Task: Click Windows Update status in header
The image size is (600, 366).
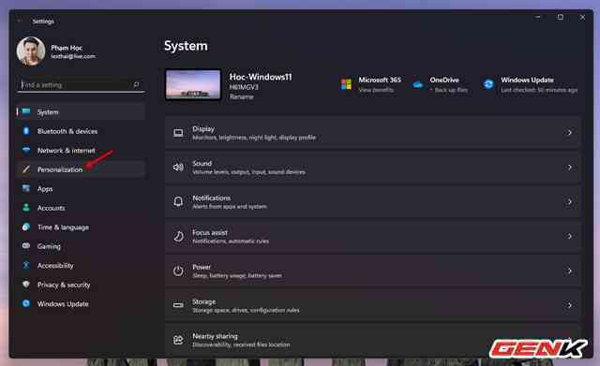Action: pos(530,84)
